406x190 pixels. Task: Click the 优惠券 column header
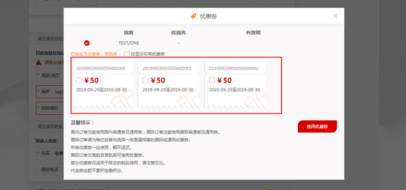pos(179,33)
